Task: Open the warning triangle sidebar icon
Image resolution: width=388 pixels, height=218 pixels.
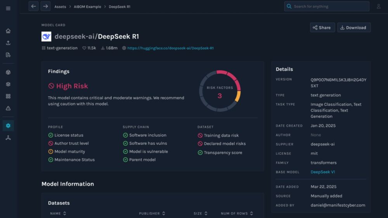Action: [8, 108]
